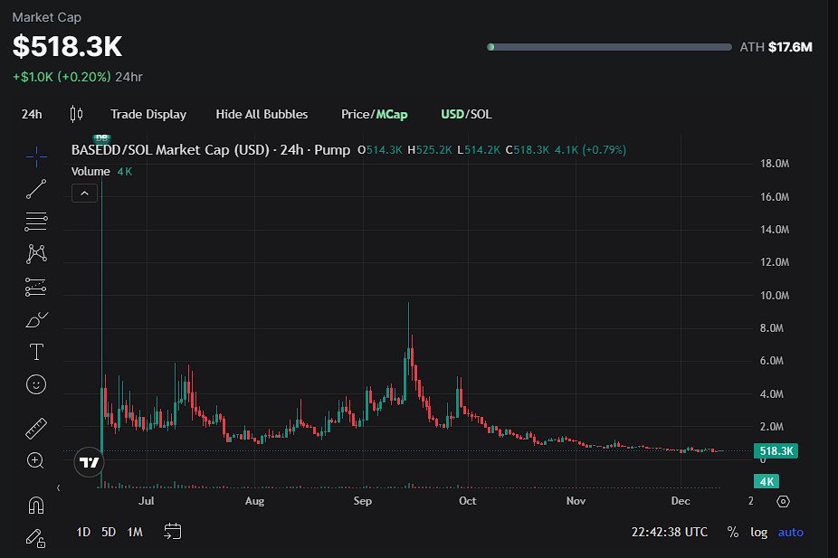Click the 518.3K price label on axis

point(776,451)
